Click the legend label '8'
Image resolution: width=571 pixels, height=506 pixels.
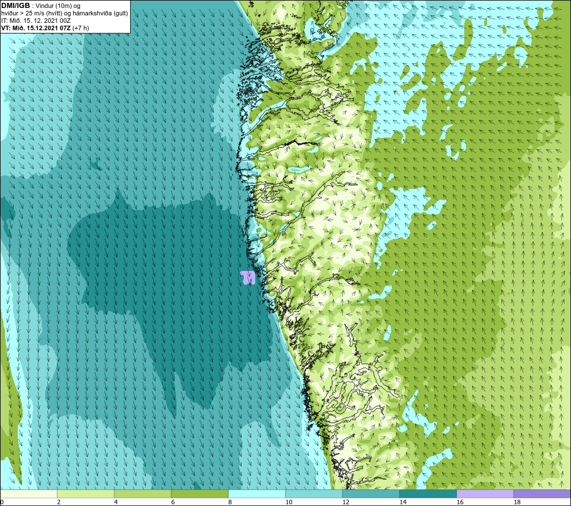(230, 502)
